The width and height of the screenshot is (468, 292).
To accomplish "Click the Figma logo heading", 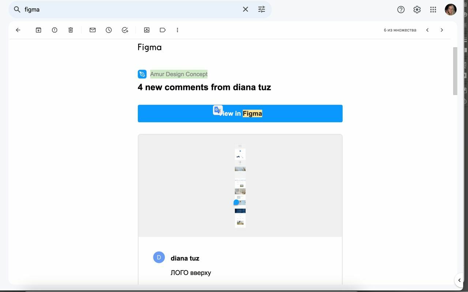I will 150,47.
